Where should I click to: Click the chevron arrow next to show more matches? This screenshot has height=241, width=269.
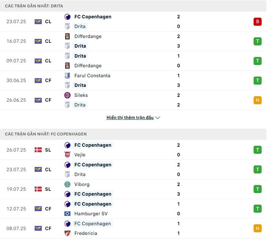[158, 118]
